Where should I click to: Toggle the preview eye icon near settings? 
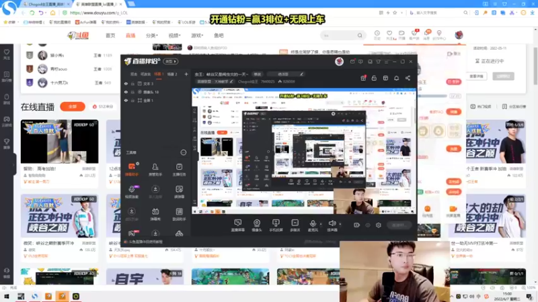pyautogui.click(x=367, y=225)
